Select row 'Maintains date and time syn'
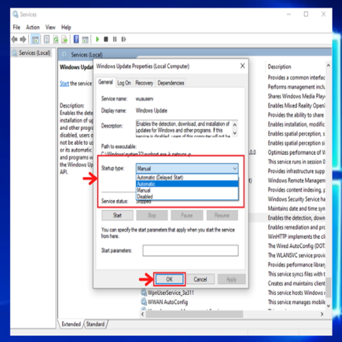The width and height of the screenshot is (342, 342). click(x=296, y=208)
